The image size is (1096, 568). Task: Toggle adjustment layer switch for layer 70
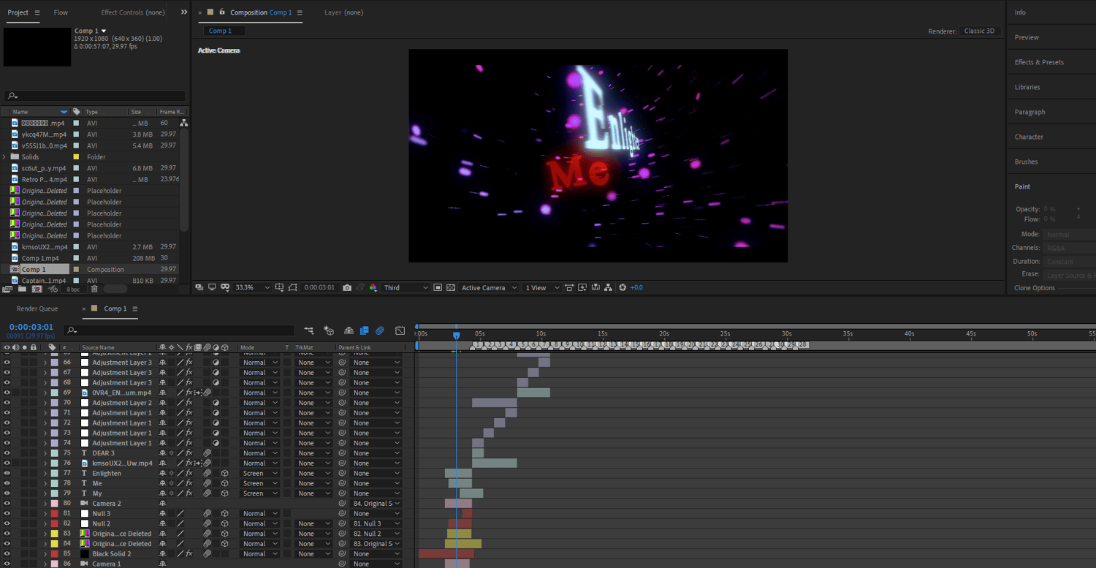(x=216, y=403)
